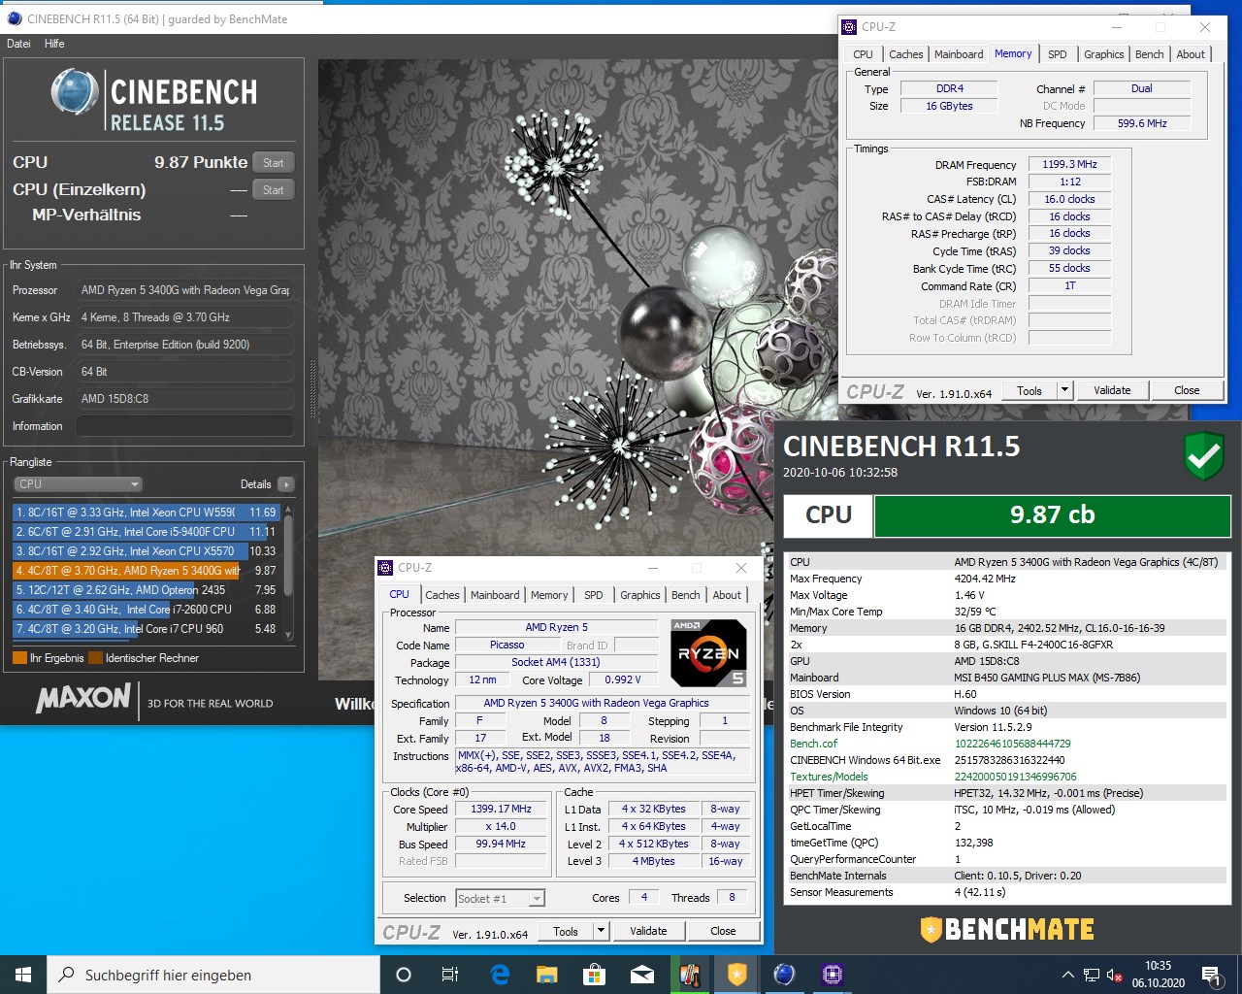Screen dimensions: 1242x994
Task: Click the AMD Ryzen 5 logo in CPU-Z
Action: coord(708,653)
